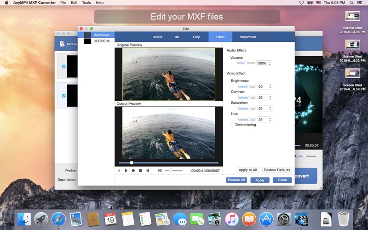
Task: Open App Store icon in dock
Action: [266, 219]
